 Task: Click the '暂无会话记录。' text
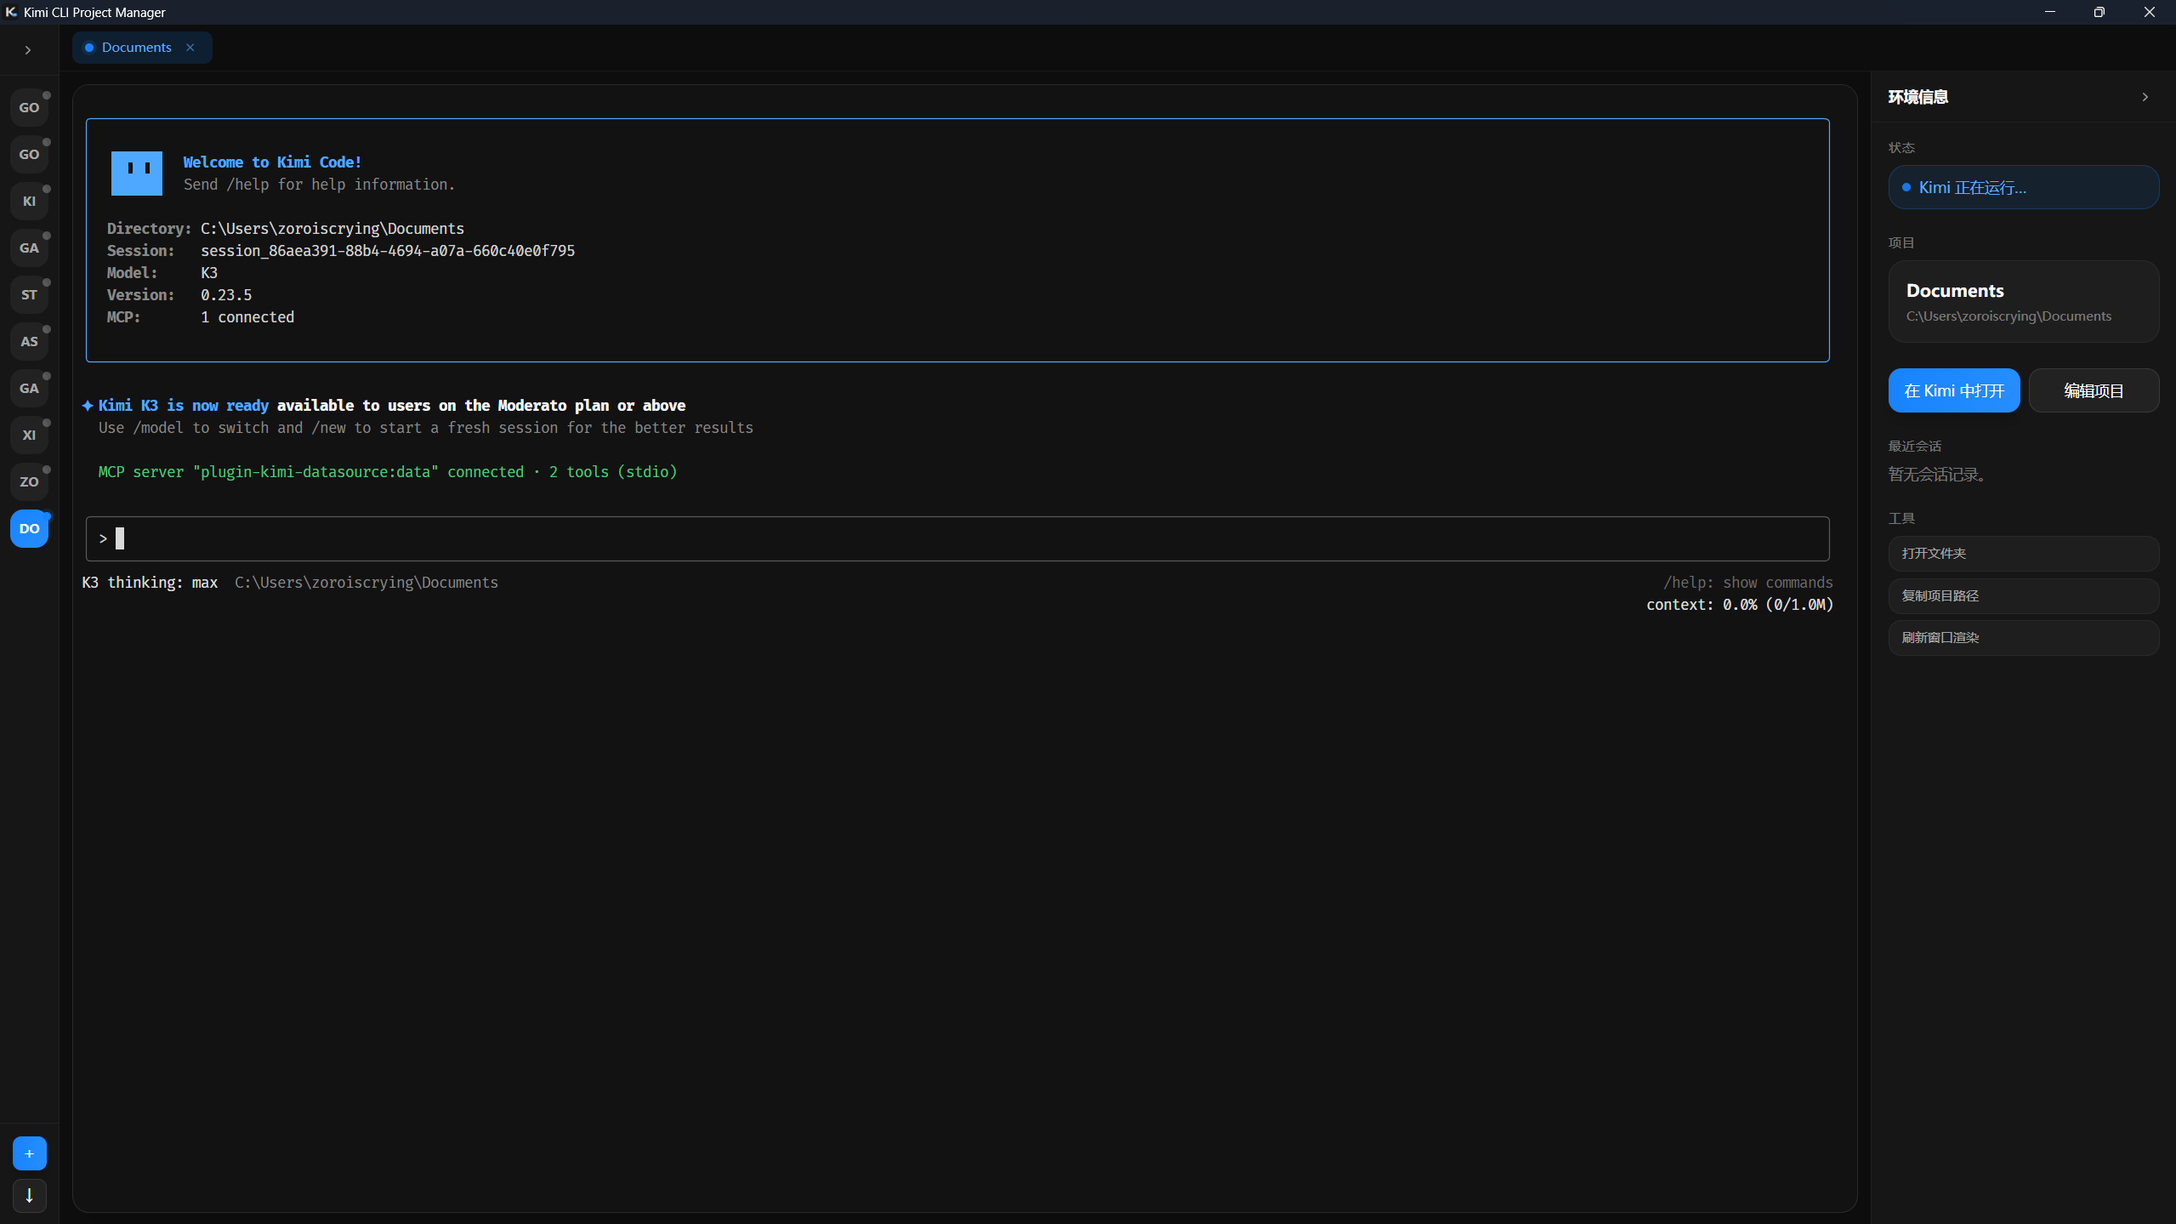(1940, 475)
